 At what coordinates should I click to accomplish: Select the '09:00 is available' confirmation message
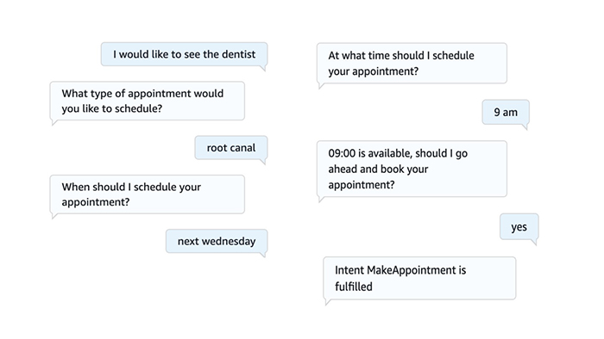click(x=412, y=169)
